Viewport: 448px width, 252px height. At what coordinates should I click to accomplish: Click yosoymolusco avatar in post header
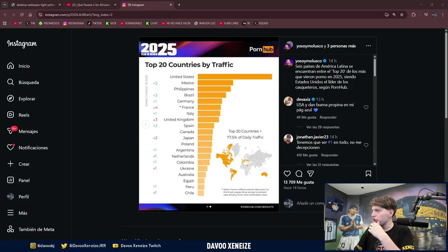288,46
